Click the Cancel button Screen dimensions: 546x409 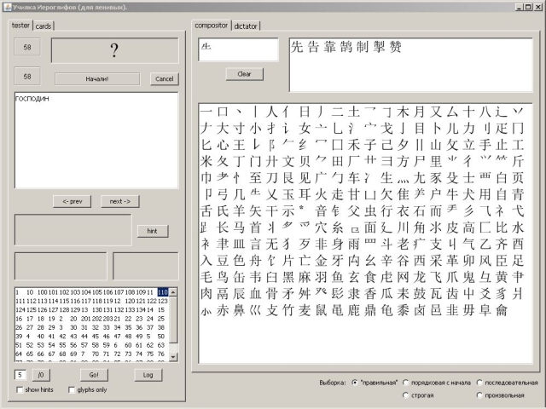(x=165, y=79)
